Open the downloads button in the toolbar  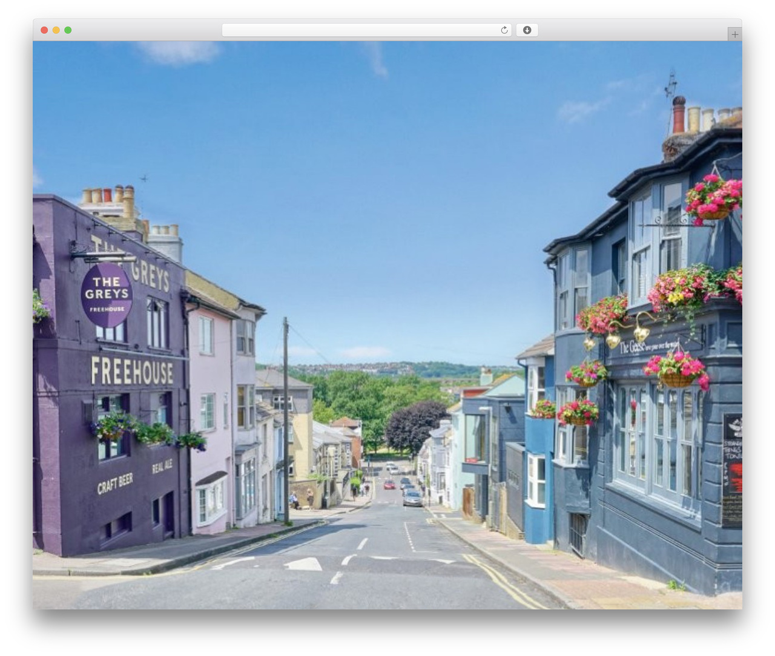527,30
